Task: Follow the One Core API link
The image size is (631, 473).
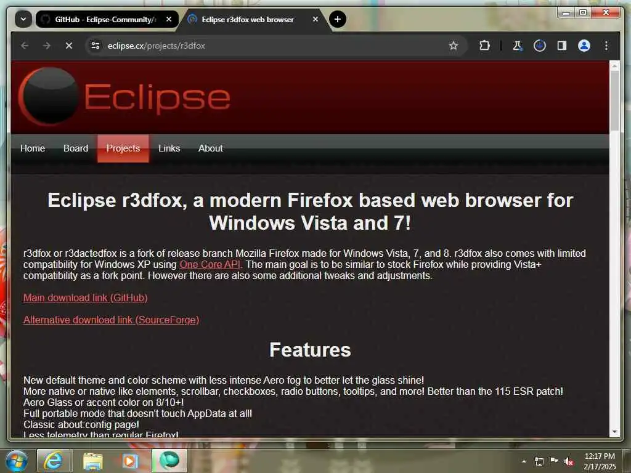Action: pos(210,265)
